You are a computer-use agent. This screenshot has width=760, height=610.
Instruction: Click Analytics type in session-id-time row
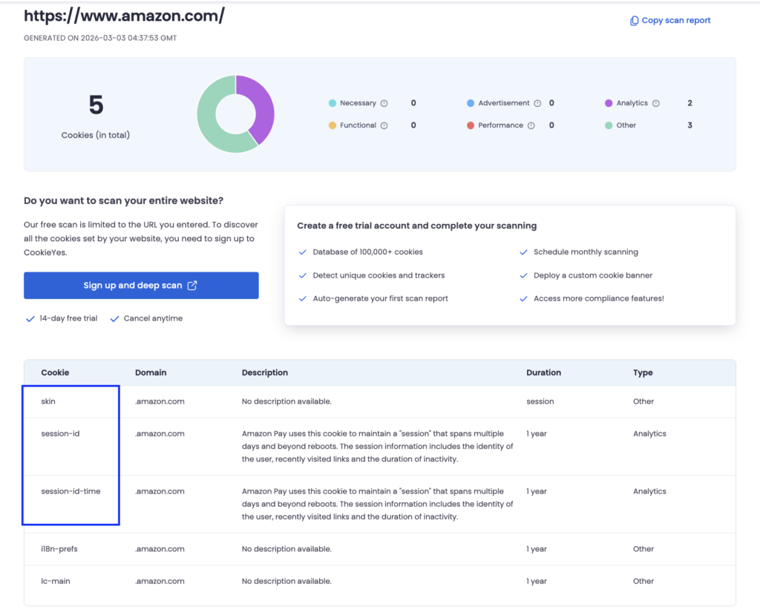[649, 491]
